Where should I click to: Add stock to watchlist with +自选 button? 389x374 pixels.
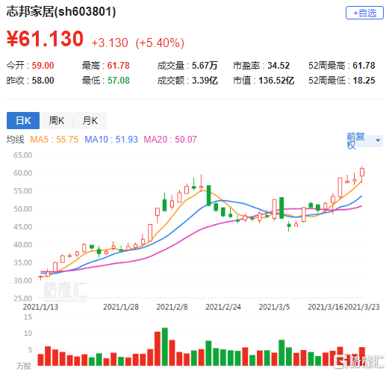coord(364,13)
